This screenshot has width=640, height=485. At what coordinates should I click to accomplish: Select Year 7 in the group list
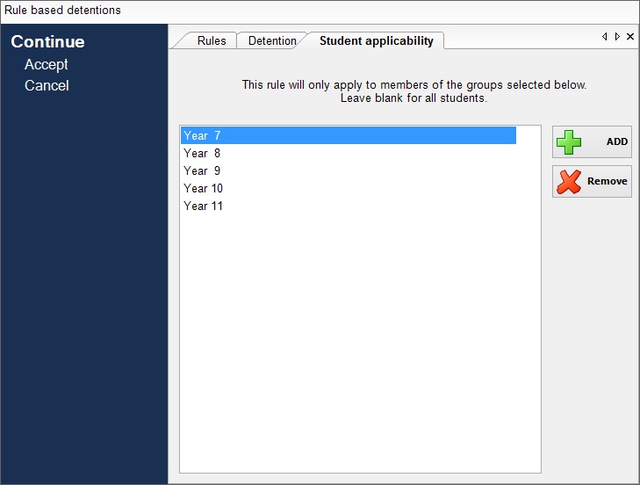(x=349, y=135)
